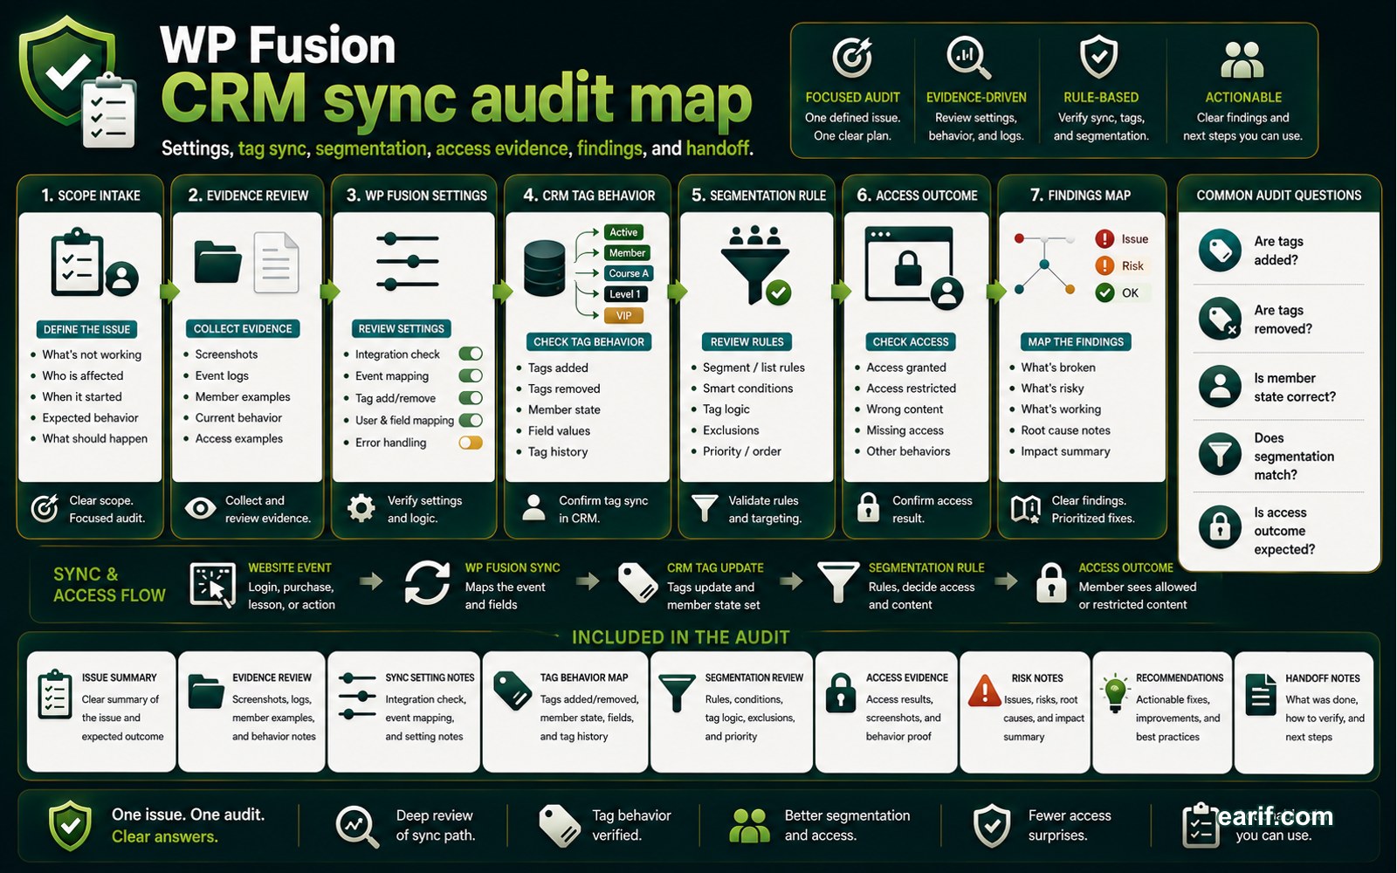
Task: Click 'Root cause notes' list item
Action: [1065, 430]
